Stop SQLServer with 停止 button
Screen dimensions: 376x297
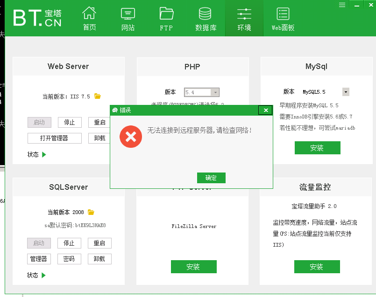point(69,243)
